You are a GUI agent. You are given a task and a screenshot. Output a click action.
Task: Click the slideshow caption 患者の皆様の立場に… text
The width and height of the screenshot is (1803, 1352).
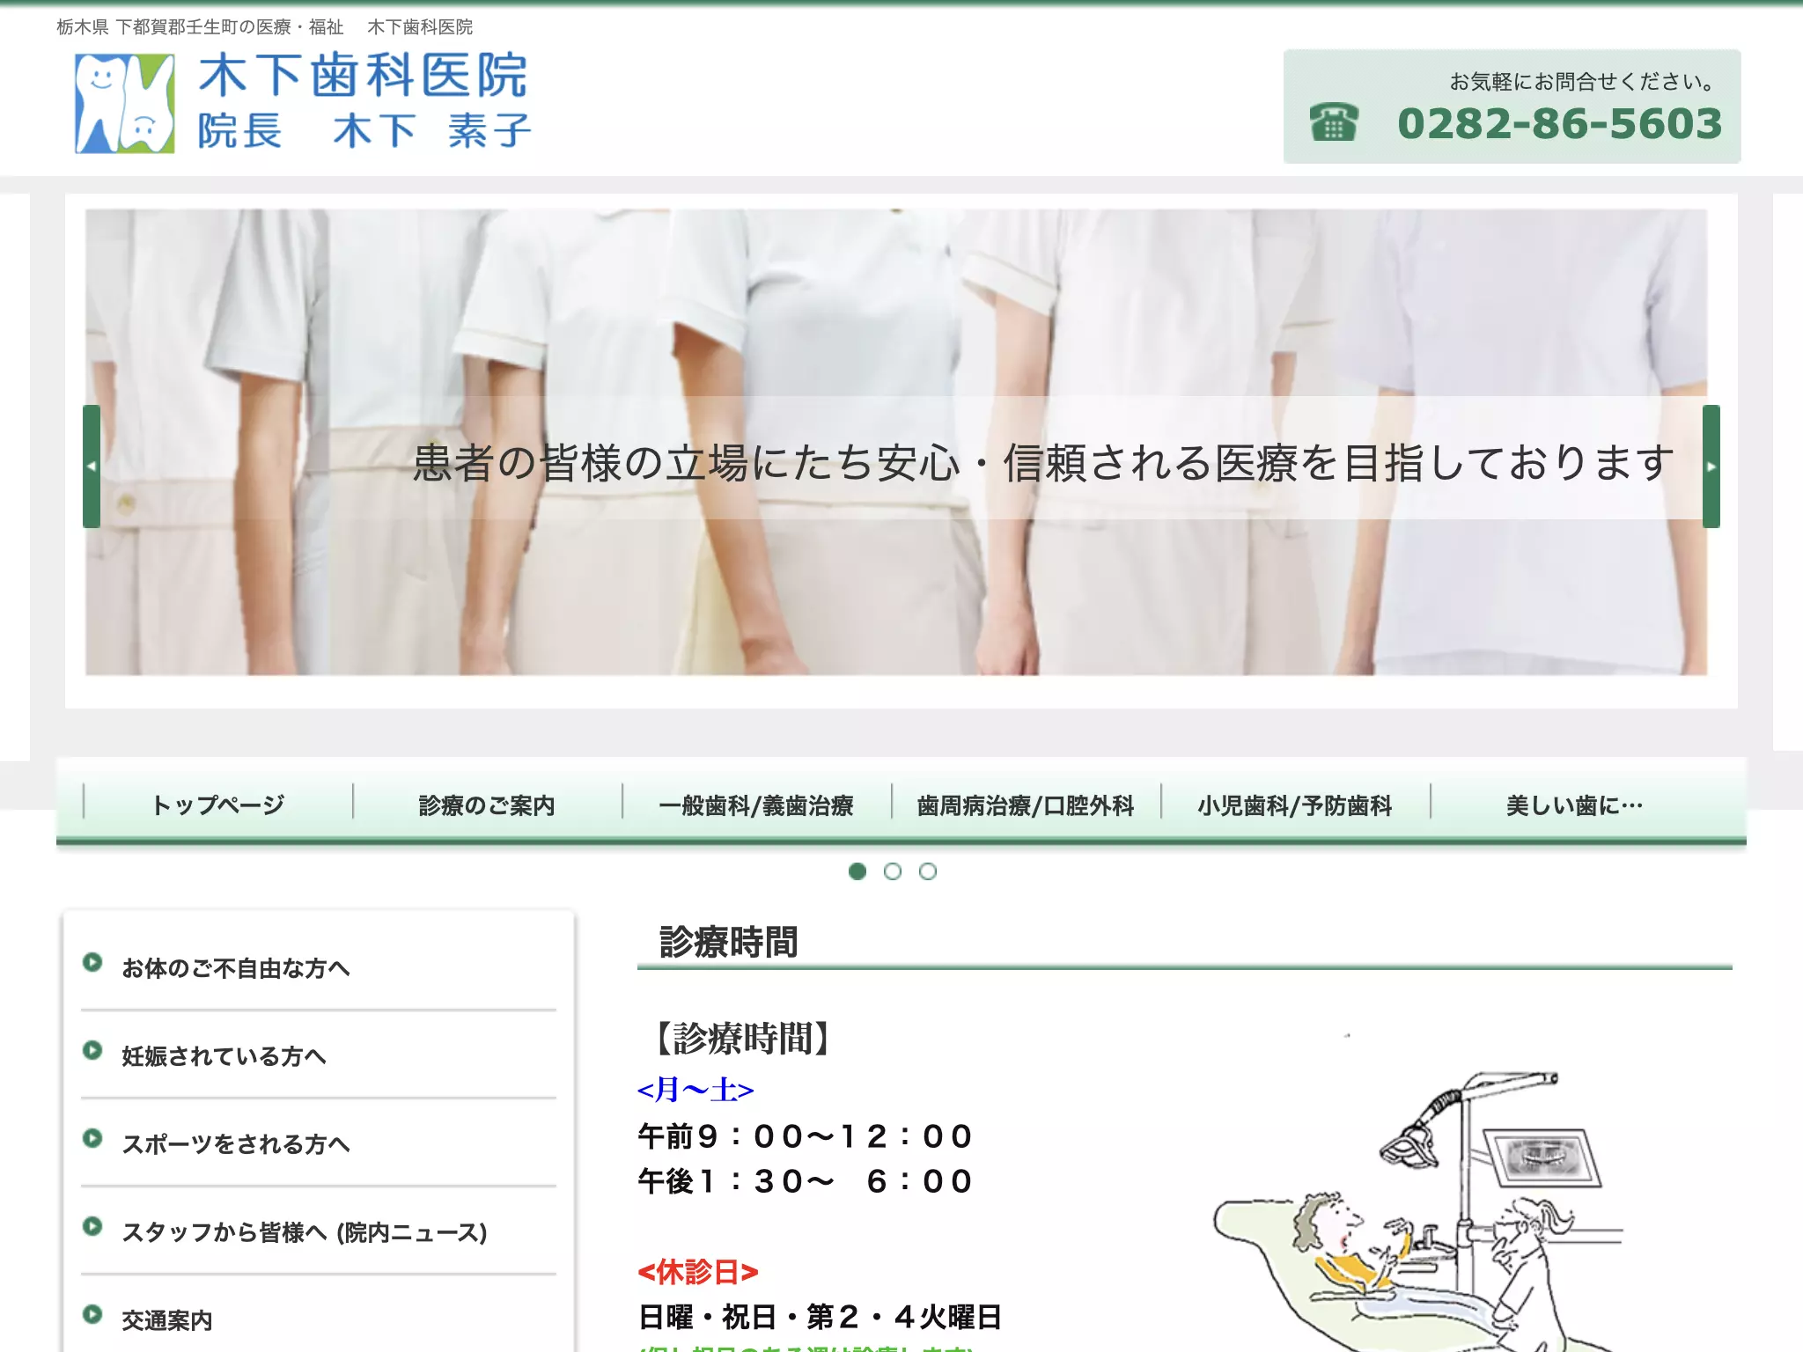tap(1043, 462)
